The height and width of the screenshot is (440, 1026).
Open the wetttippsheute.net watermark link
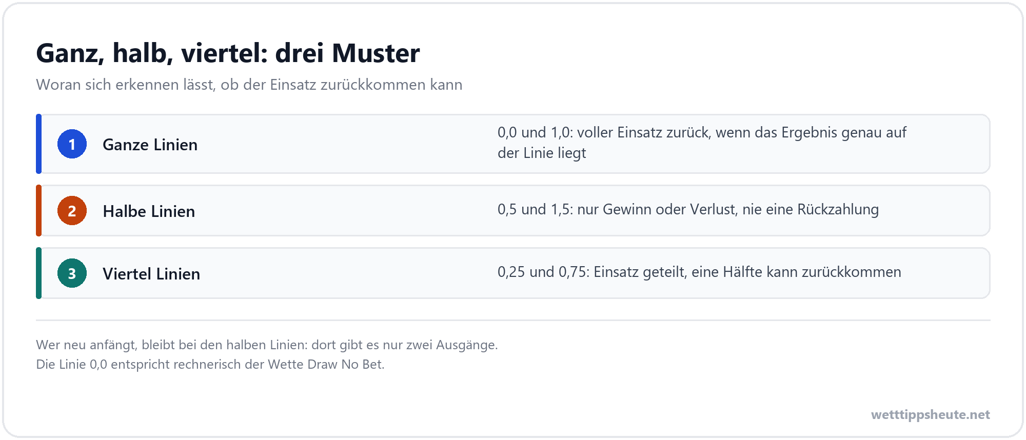pyautogui.click(x=930, y=414)
